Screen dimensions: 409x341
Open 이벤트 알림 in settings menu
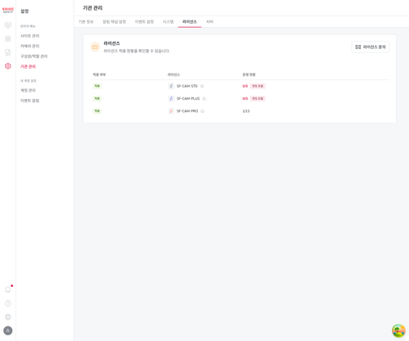29,101
